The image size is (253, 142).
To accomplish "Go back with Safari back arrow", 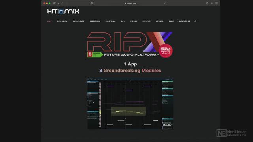I will (x=62, y=3).
